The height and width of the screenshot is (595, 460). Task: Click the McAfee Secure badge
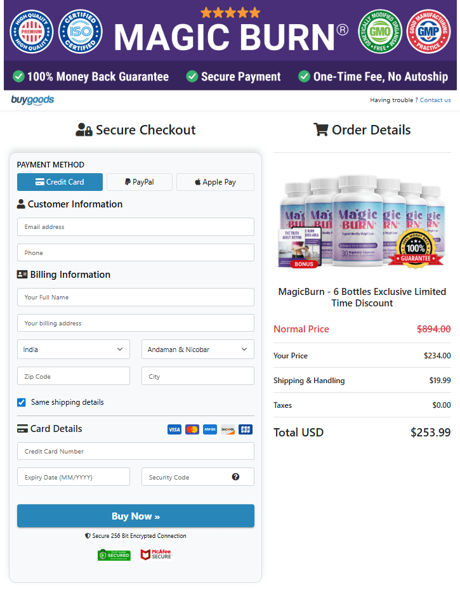[x=156, y=554]
